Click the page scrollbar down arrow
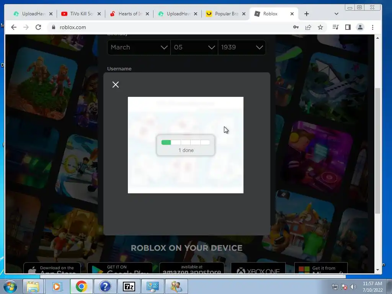The image size is (392, 294). pos(377,270)
